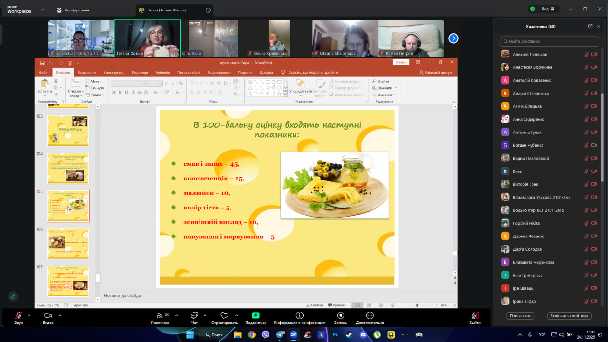The width and height of the screenshot is (608, 342).
Task: Open the Zoom Workplace dropdown chevron
Action: (42, 9)
